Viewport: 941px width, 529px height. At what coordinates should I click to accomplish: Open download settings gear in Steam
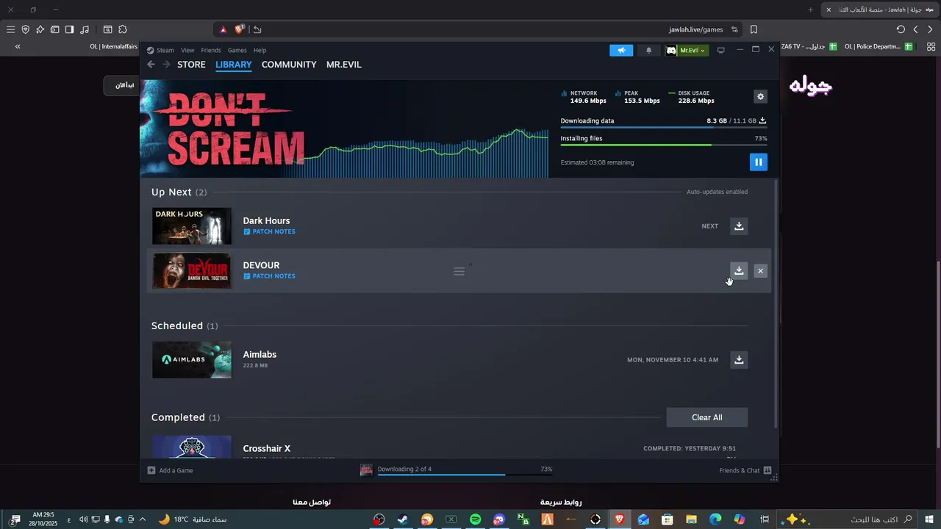(760, 96)
